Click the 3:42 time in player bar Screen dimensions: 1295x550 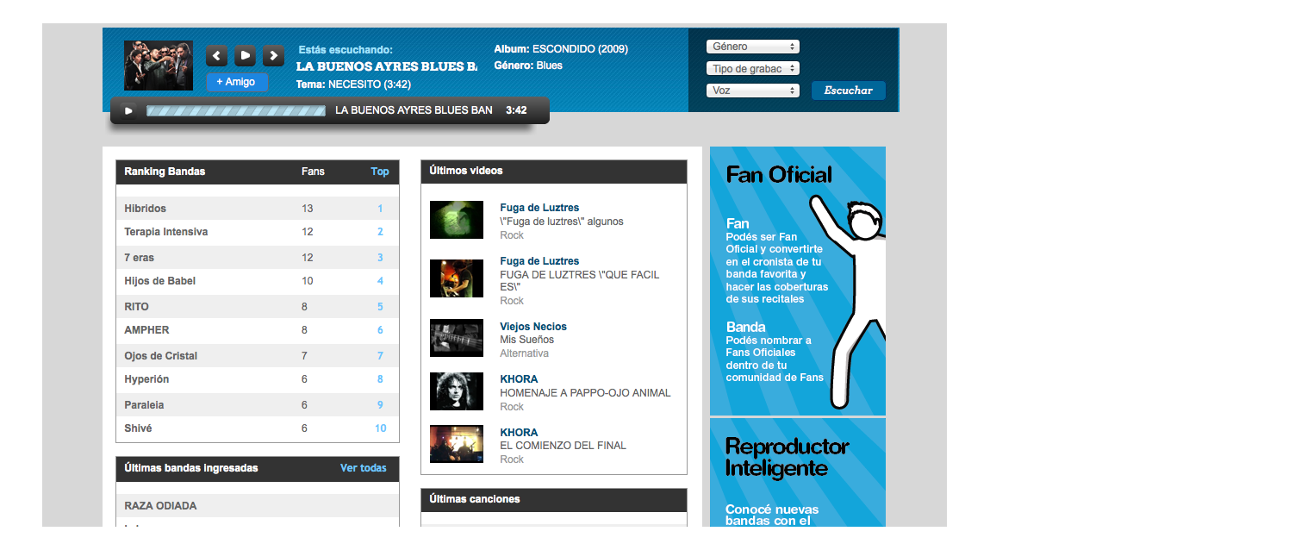pos(516,110)
